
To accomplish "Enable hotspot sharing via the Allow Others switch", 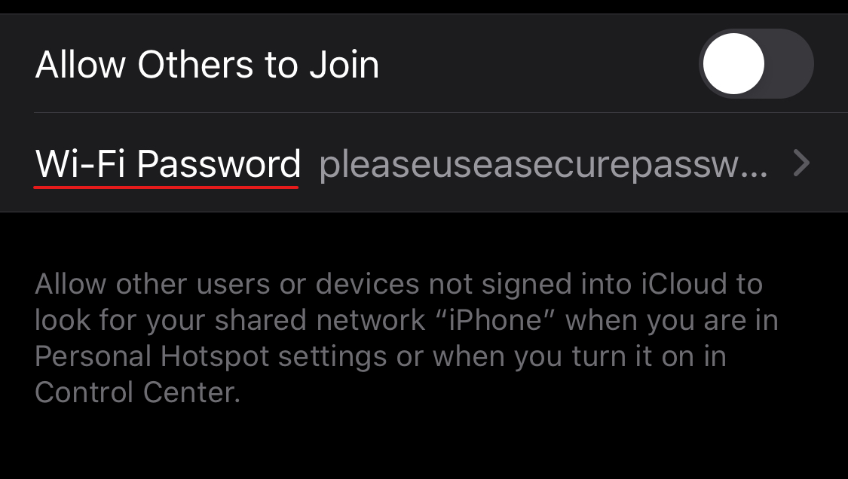I will (x=756, y=64).
